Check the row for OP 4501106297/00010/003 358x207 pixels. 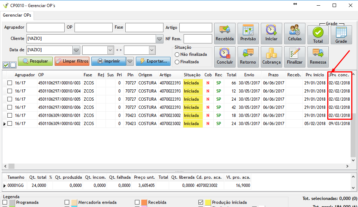coord(10,83)
